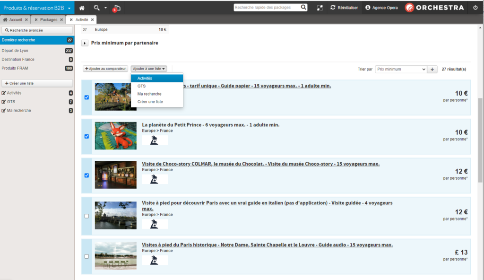Click the fullscreen expand icon
The image size is (484, 280).
click(320, 8)
